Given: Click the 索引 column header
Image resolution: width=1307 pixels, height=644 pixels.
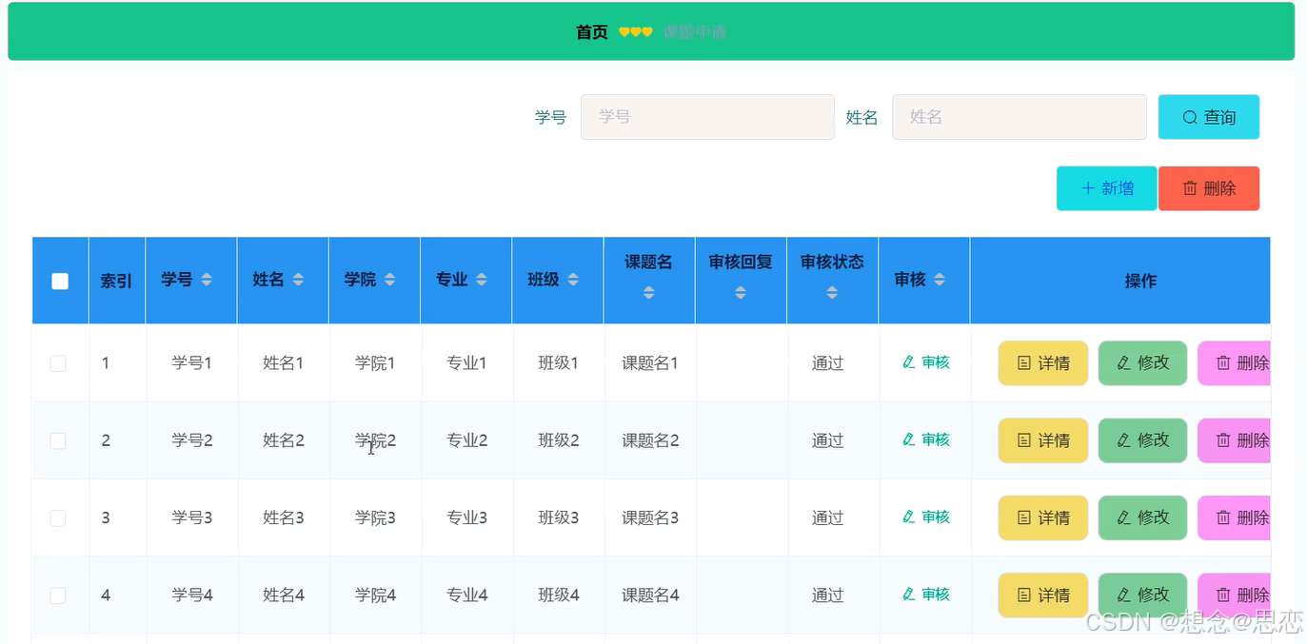Looking at the screenshot, I should [x=116, y=281].
